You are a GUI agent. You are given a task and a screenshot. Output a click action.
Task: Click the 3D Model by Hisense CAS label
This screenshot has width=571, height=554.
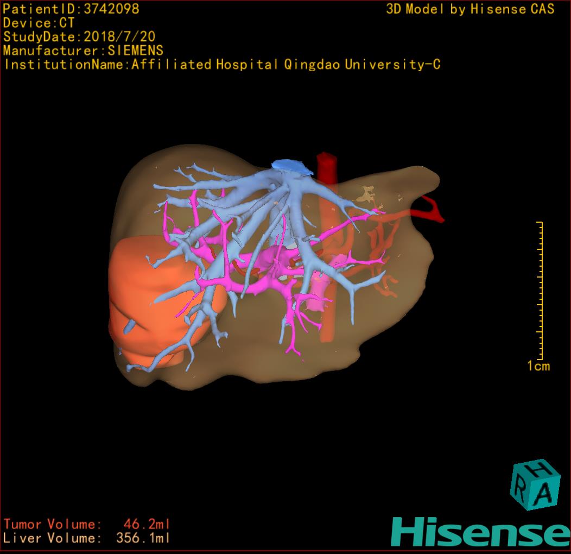470,9
